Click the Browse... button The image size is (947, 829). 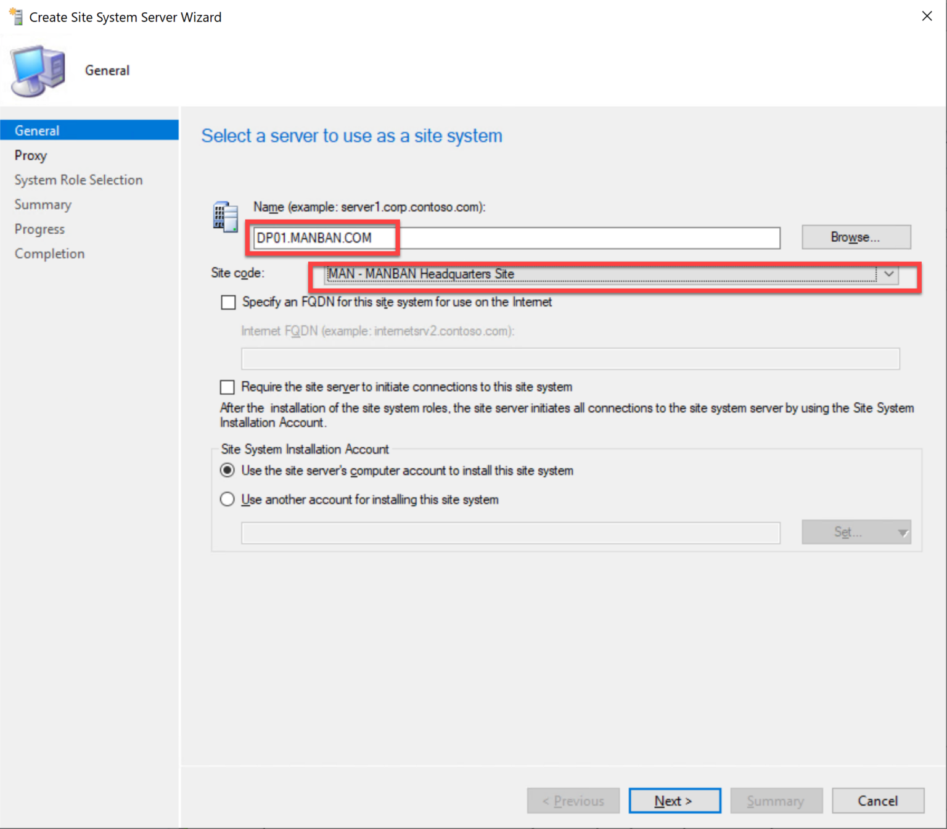pyautogui.click(x=856, y=237)
